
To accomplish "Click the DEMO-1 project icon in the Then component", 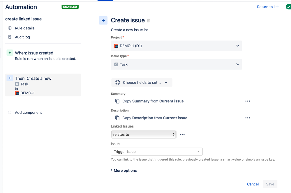I will click(x=17, y=93).
